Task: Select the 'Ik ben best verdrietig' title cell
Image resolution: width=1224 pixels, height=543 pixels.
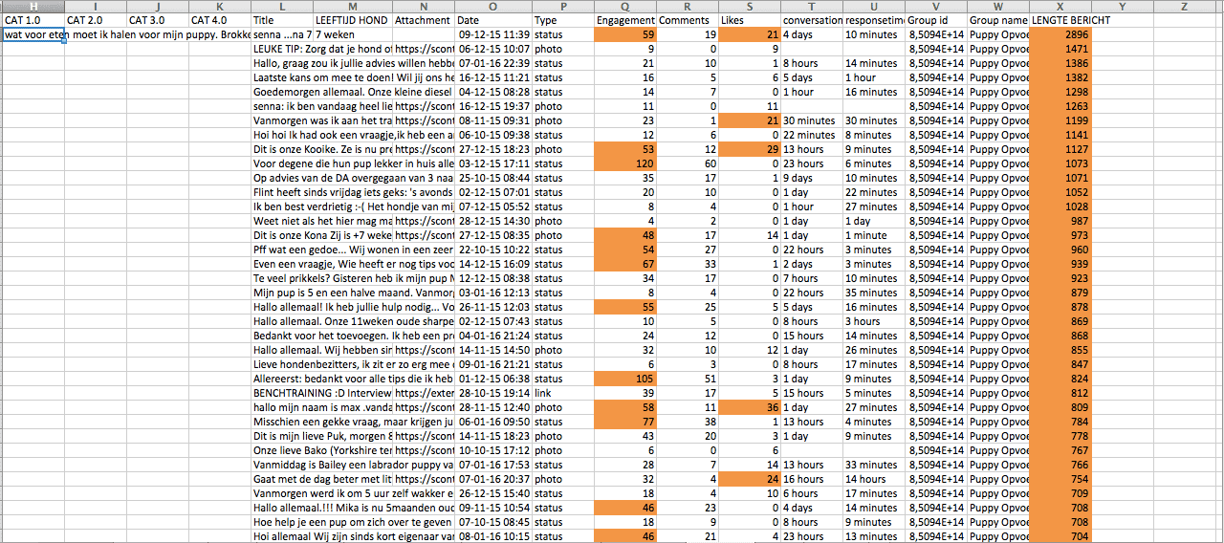Action: (x=281, y=207)
